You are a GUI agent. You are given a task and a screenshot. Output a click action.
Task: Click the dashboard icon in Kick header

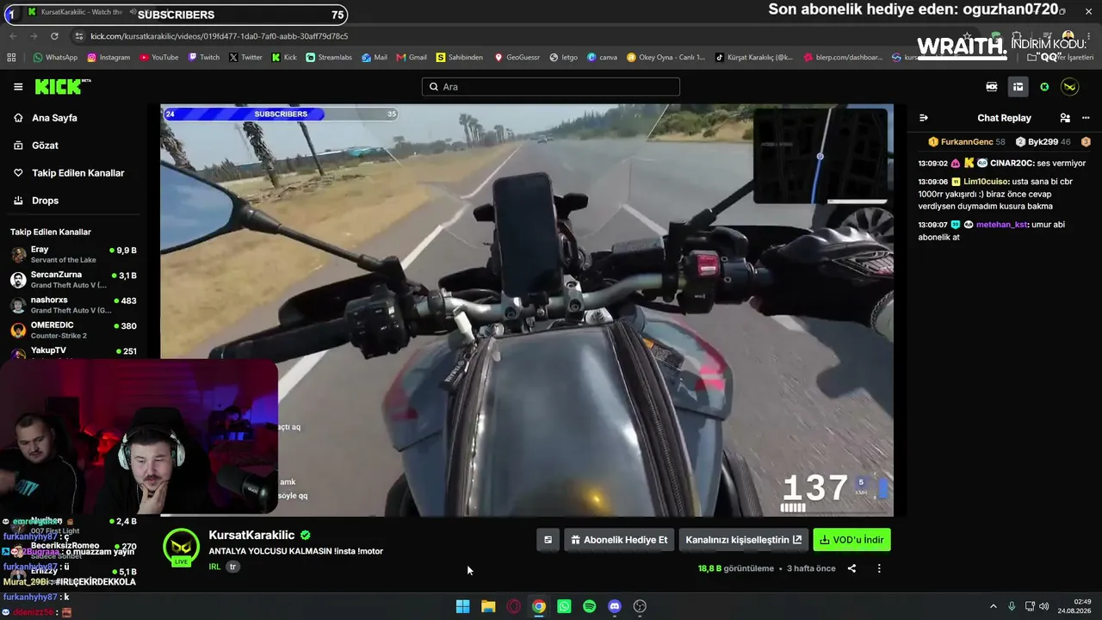1018,87
